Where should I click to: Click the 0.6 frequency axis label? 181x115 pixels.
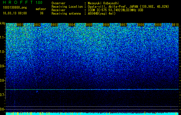(x=2, y=109)
